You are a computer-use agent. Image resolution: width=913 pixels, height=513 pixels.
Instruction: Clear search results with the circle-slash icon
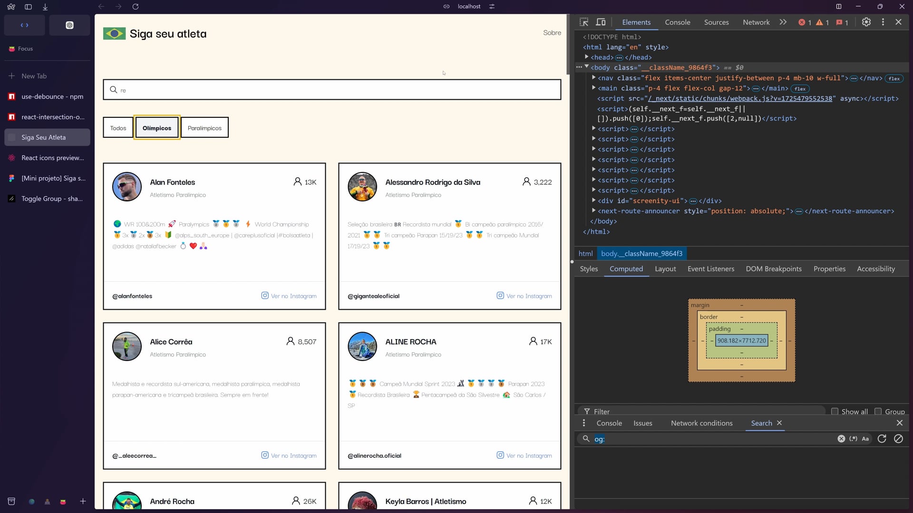[898, 439]
